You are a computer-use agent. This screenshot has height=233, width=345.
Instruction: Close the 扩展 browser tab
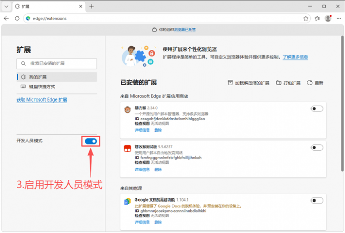[81, 7]
